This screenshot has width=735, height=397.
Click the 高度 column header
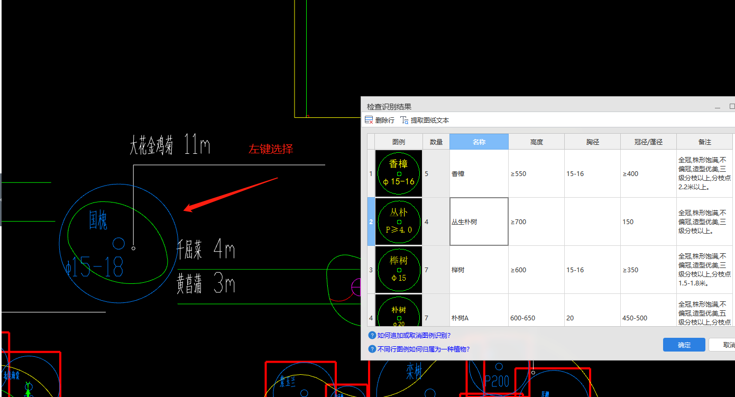pyautogui.click(x=536, y=142)
